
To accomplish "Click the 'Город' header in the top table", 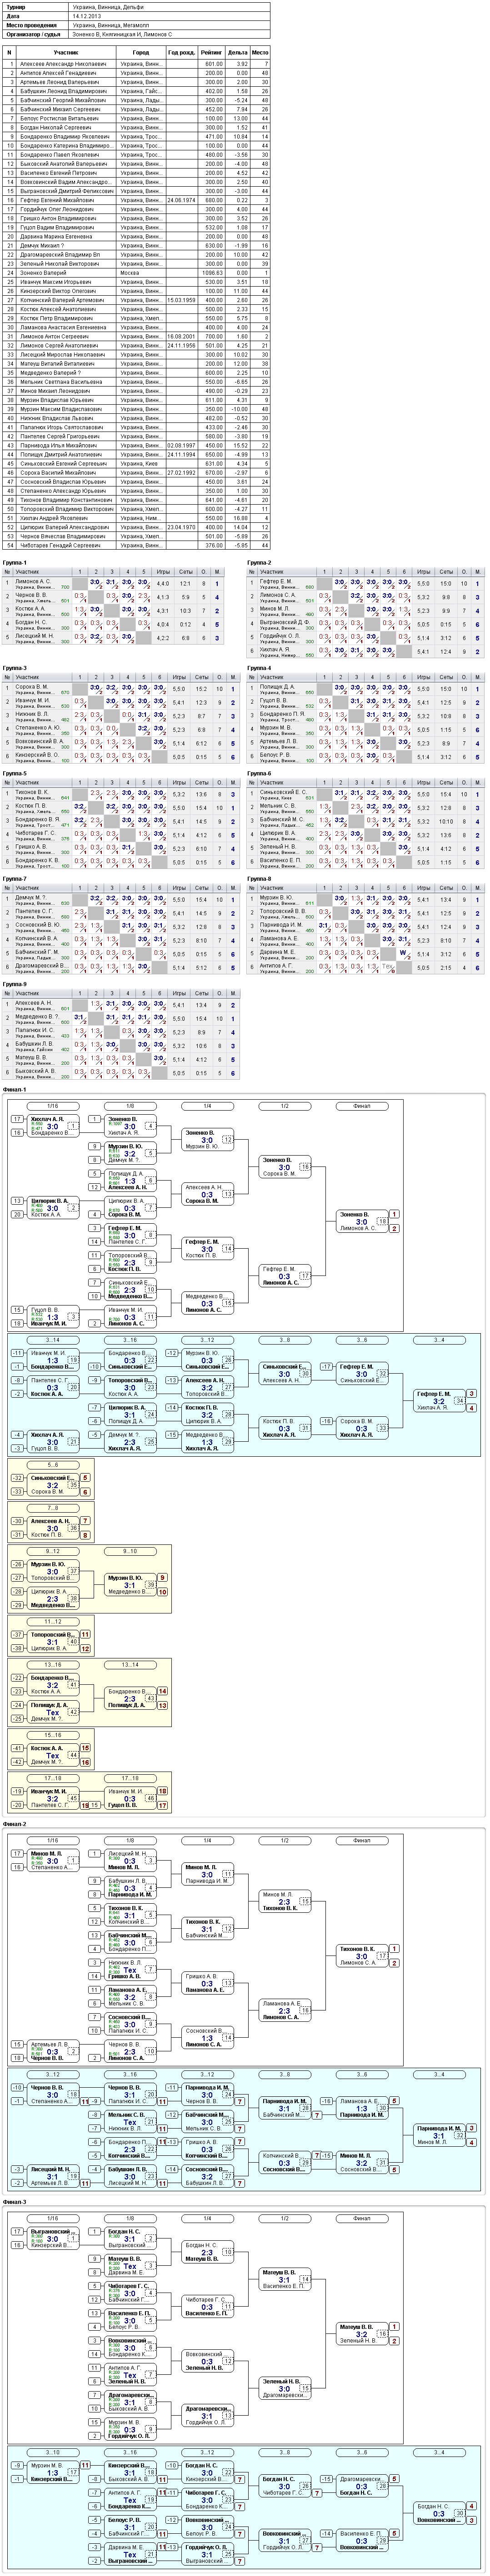I will point(141,52).
